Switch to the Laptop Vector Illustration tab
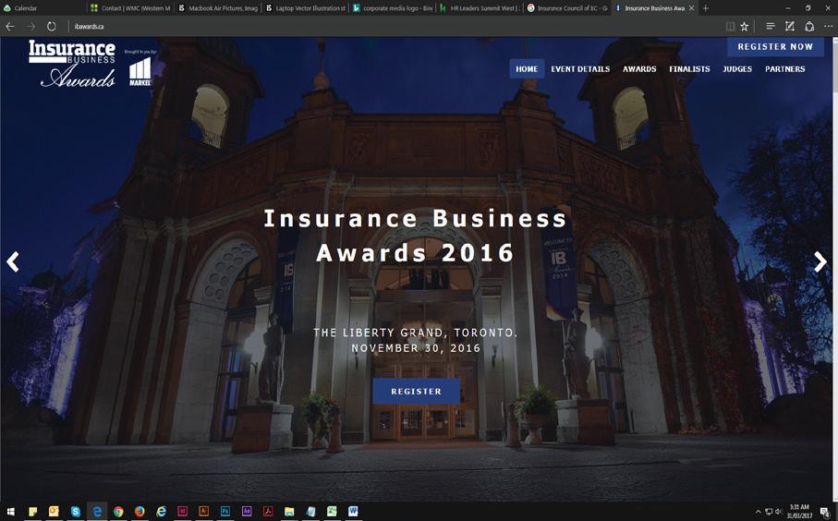 (305, 8)
